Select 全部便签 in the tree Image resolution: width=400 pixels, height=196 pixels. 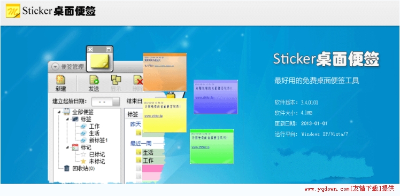tap(83, 112)
